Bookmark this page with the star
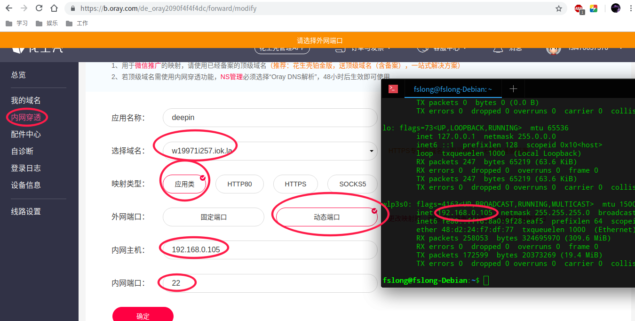 (x=559, y=8)
